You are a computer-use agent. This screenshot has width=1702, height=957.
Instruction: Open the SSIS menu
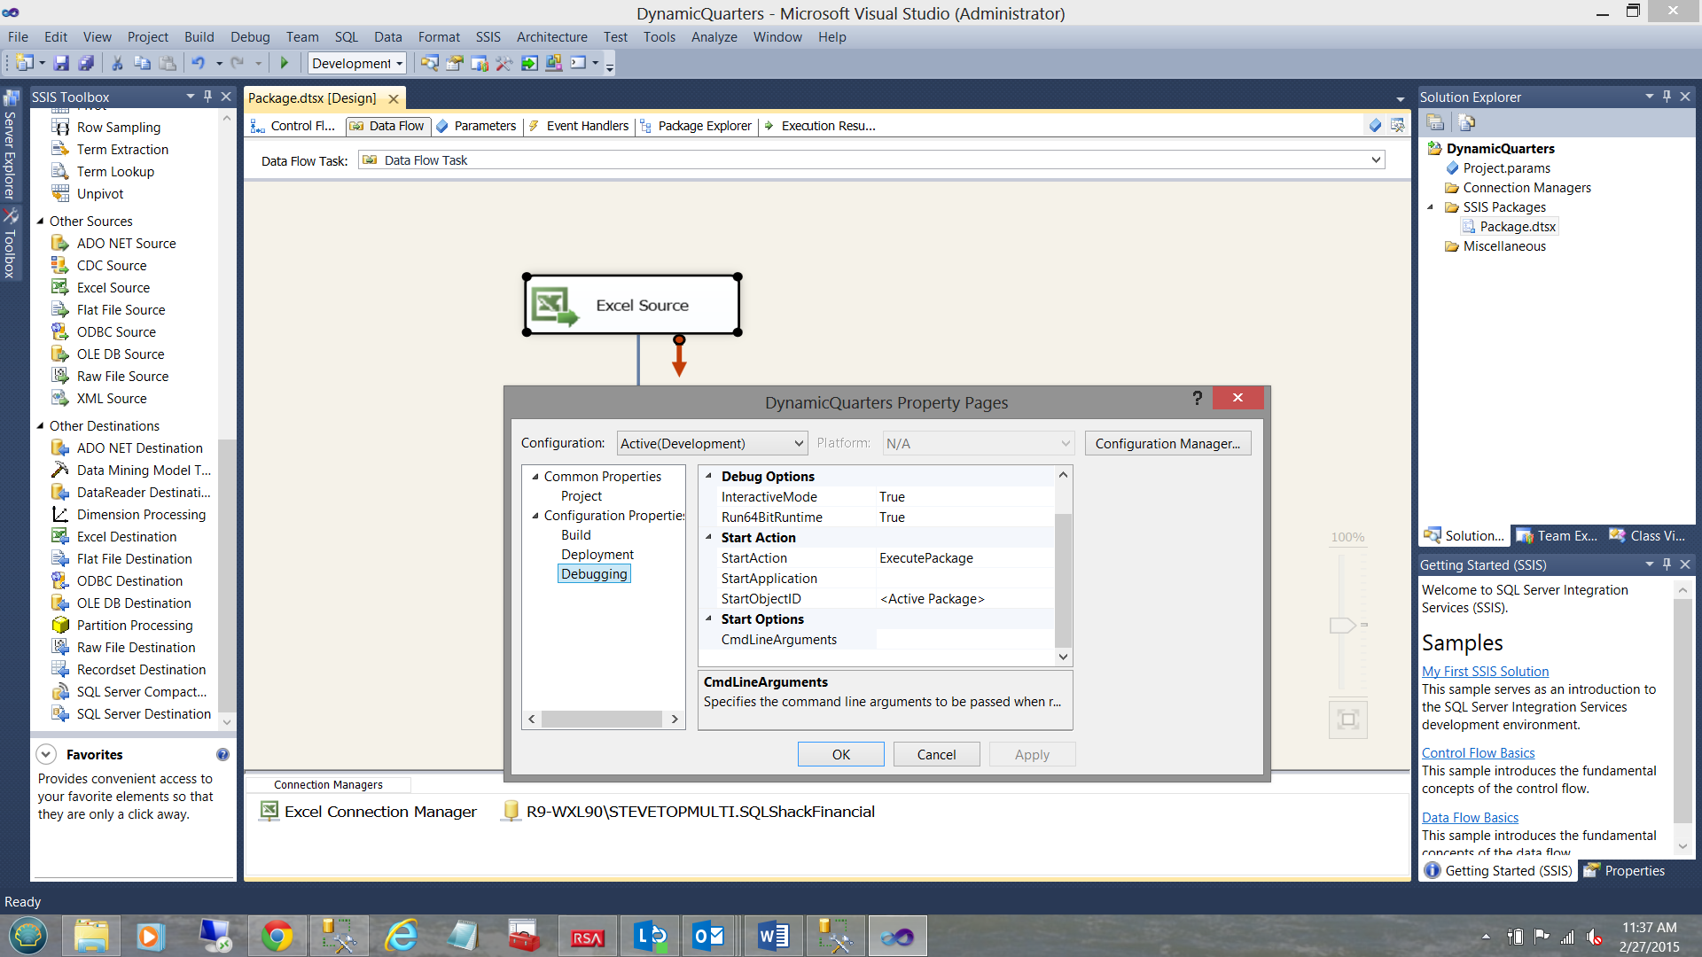pyautogui.click(x=488, y=37)
